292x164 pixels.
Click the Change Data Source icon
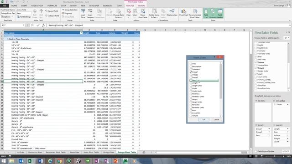tap(119, 13)
